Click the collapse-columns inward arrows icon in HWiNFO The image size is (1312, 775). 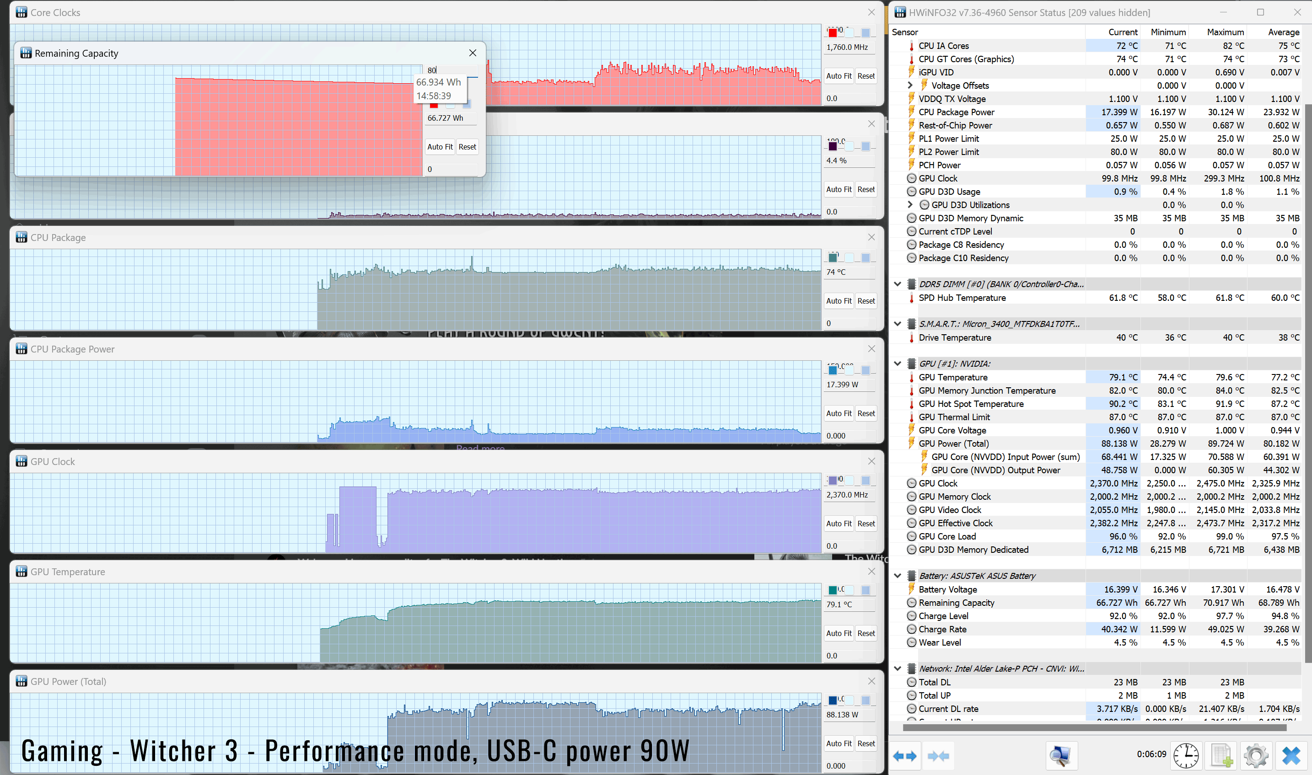click(x=938, y=756)
